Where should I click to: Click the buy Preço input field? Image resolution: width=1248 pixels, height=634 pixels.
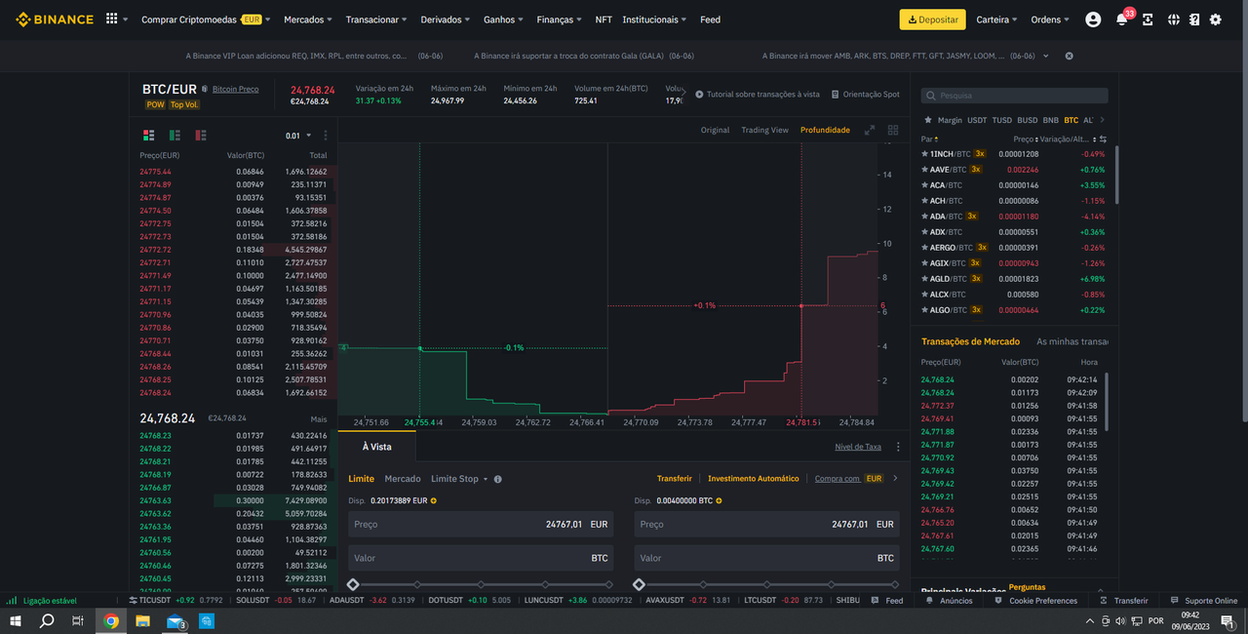point(481,525)
